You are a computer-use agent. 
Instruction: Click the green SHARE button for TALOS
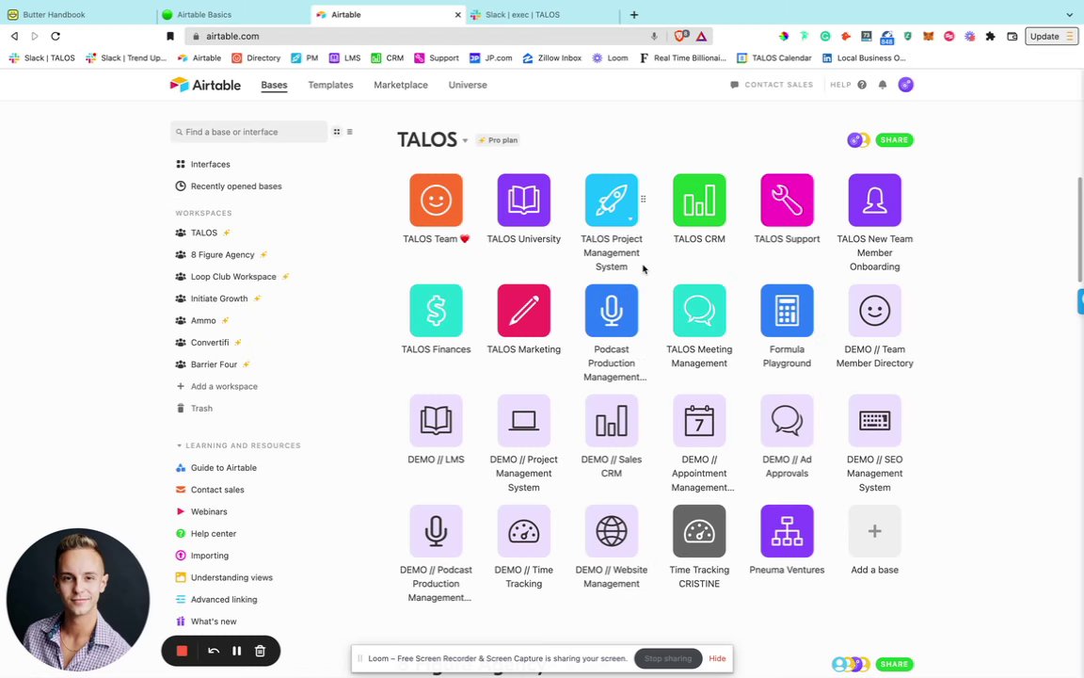[894, 139]
